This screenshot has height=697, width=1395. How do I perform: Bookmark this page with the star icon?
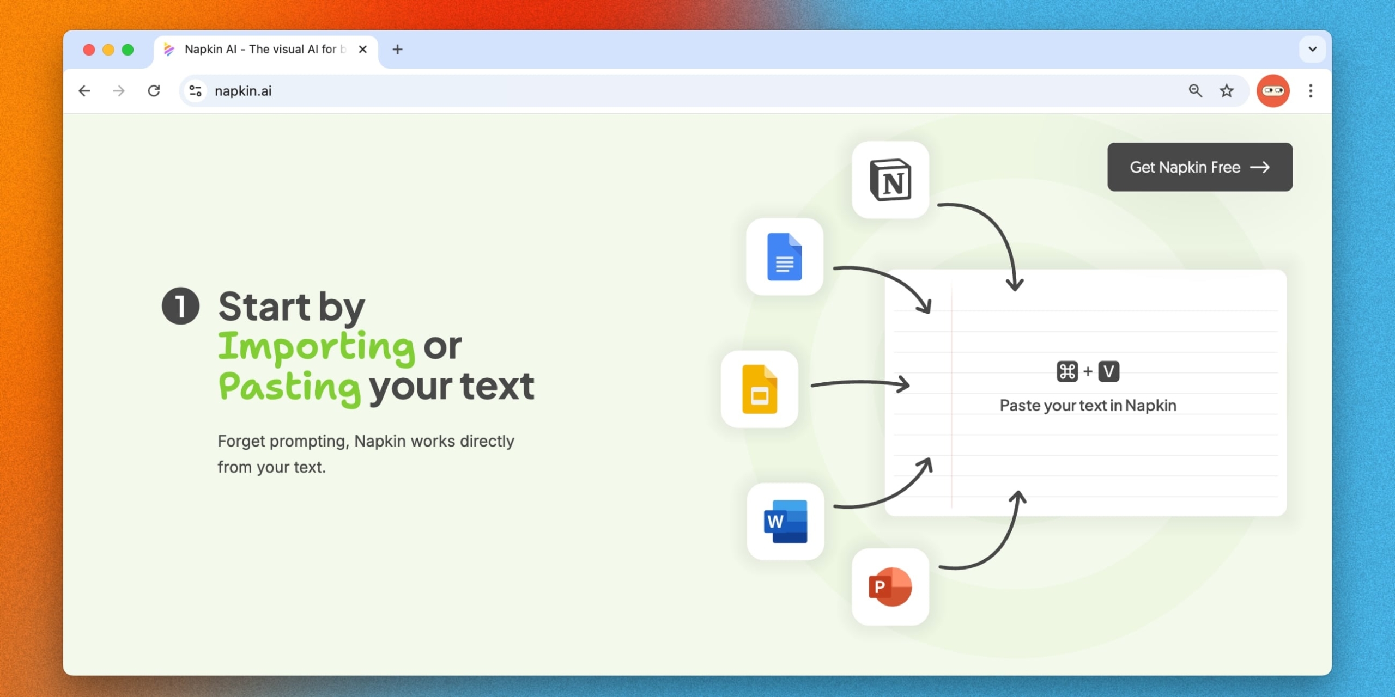[1226, 91]
